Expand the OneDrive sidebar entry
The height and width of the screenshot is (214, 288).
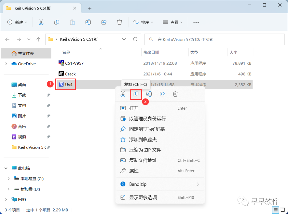6,64
